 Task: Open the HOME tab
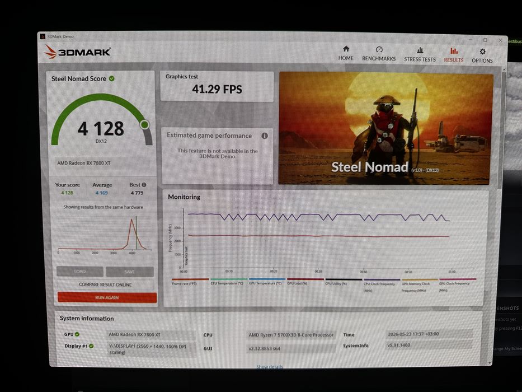[x=346, y=53]
